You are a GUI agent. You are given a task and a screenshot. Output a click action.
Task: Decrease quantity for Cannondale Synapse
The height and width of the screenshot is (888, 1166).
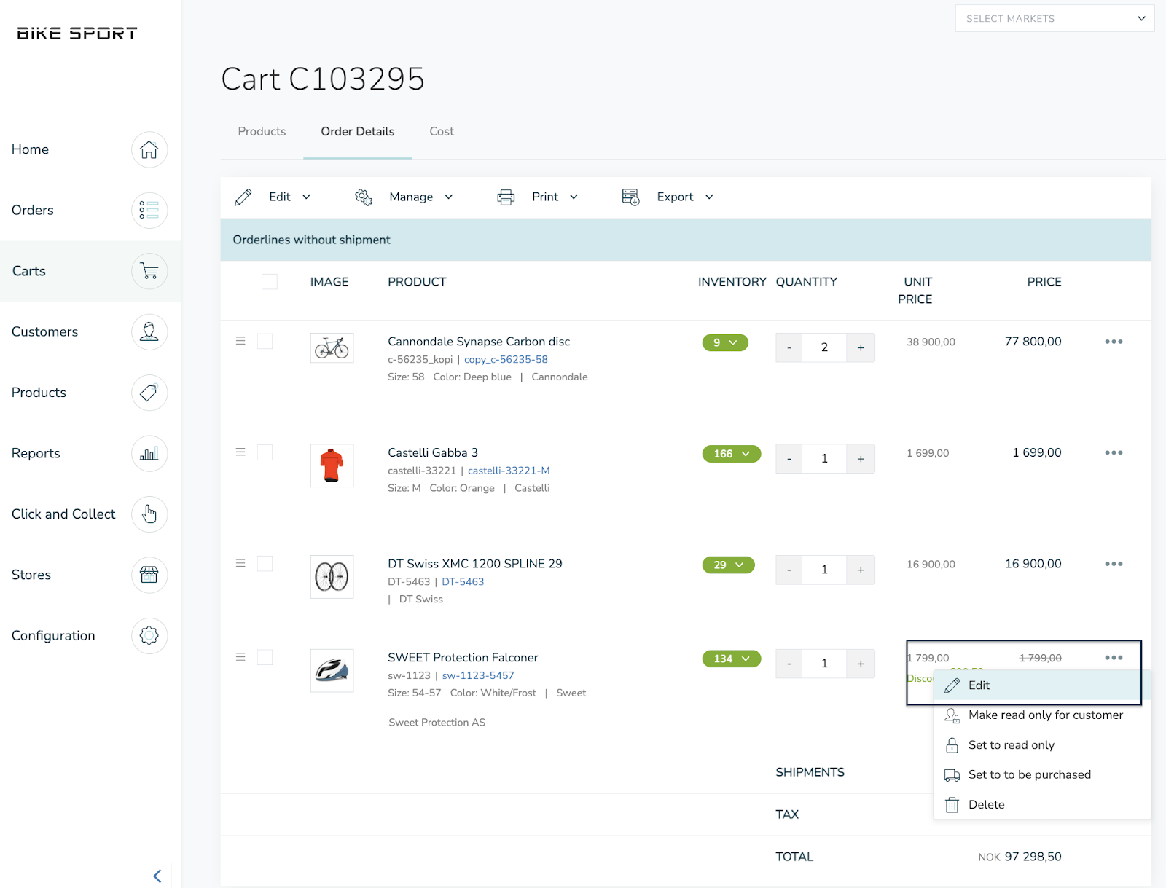pyautogui.click(x=789, y=348)
